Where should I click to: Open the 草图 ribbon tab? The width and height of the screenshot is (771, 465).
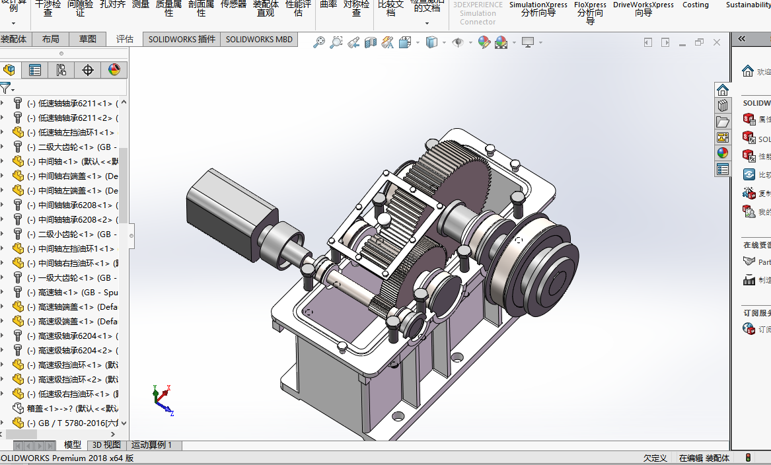click(x=87, y=40)
